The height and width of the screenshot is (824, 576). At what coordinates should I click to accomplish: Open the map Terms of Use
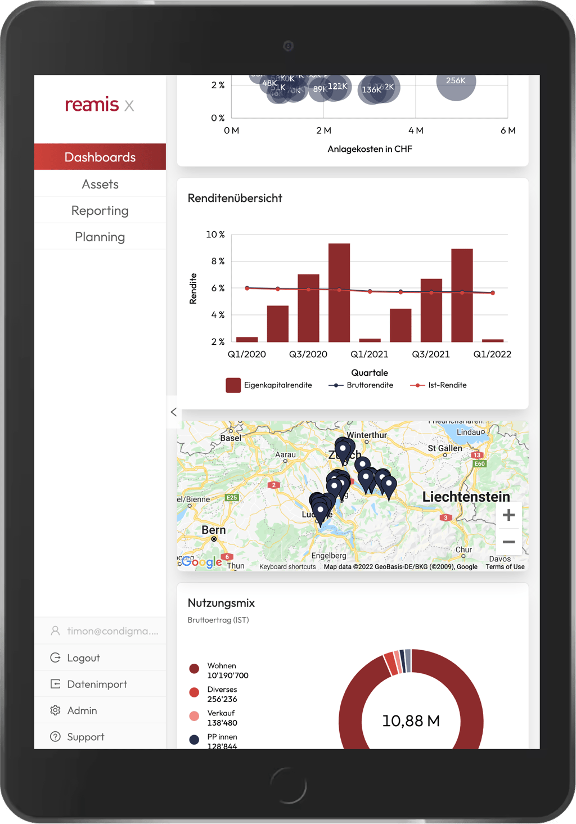[505, 566]
